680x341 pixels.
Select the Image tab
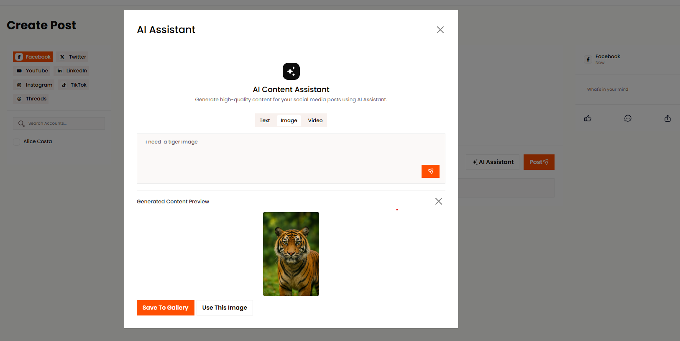(289, 121)
